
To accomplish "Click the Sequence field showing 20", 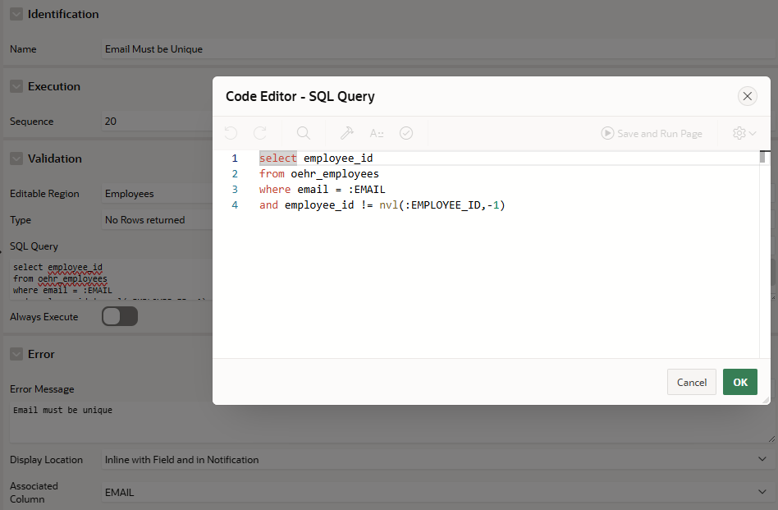I will [157, 122].
